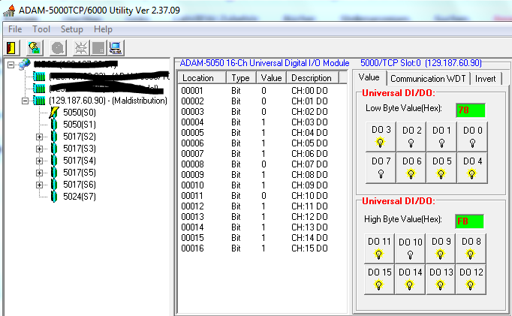512x316 pixels.
Task: Select row 00013 CH:12 DO
Action: 261,217
